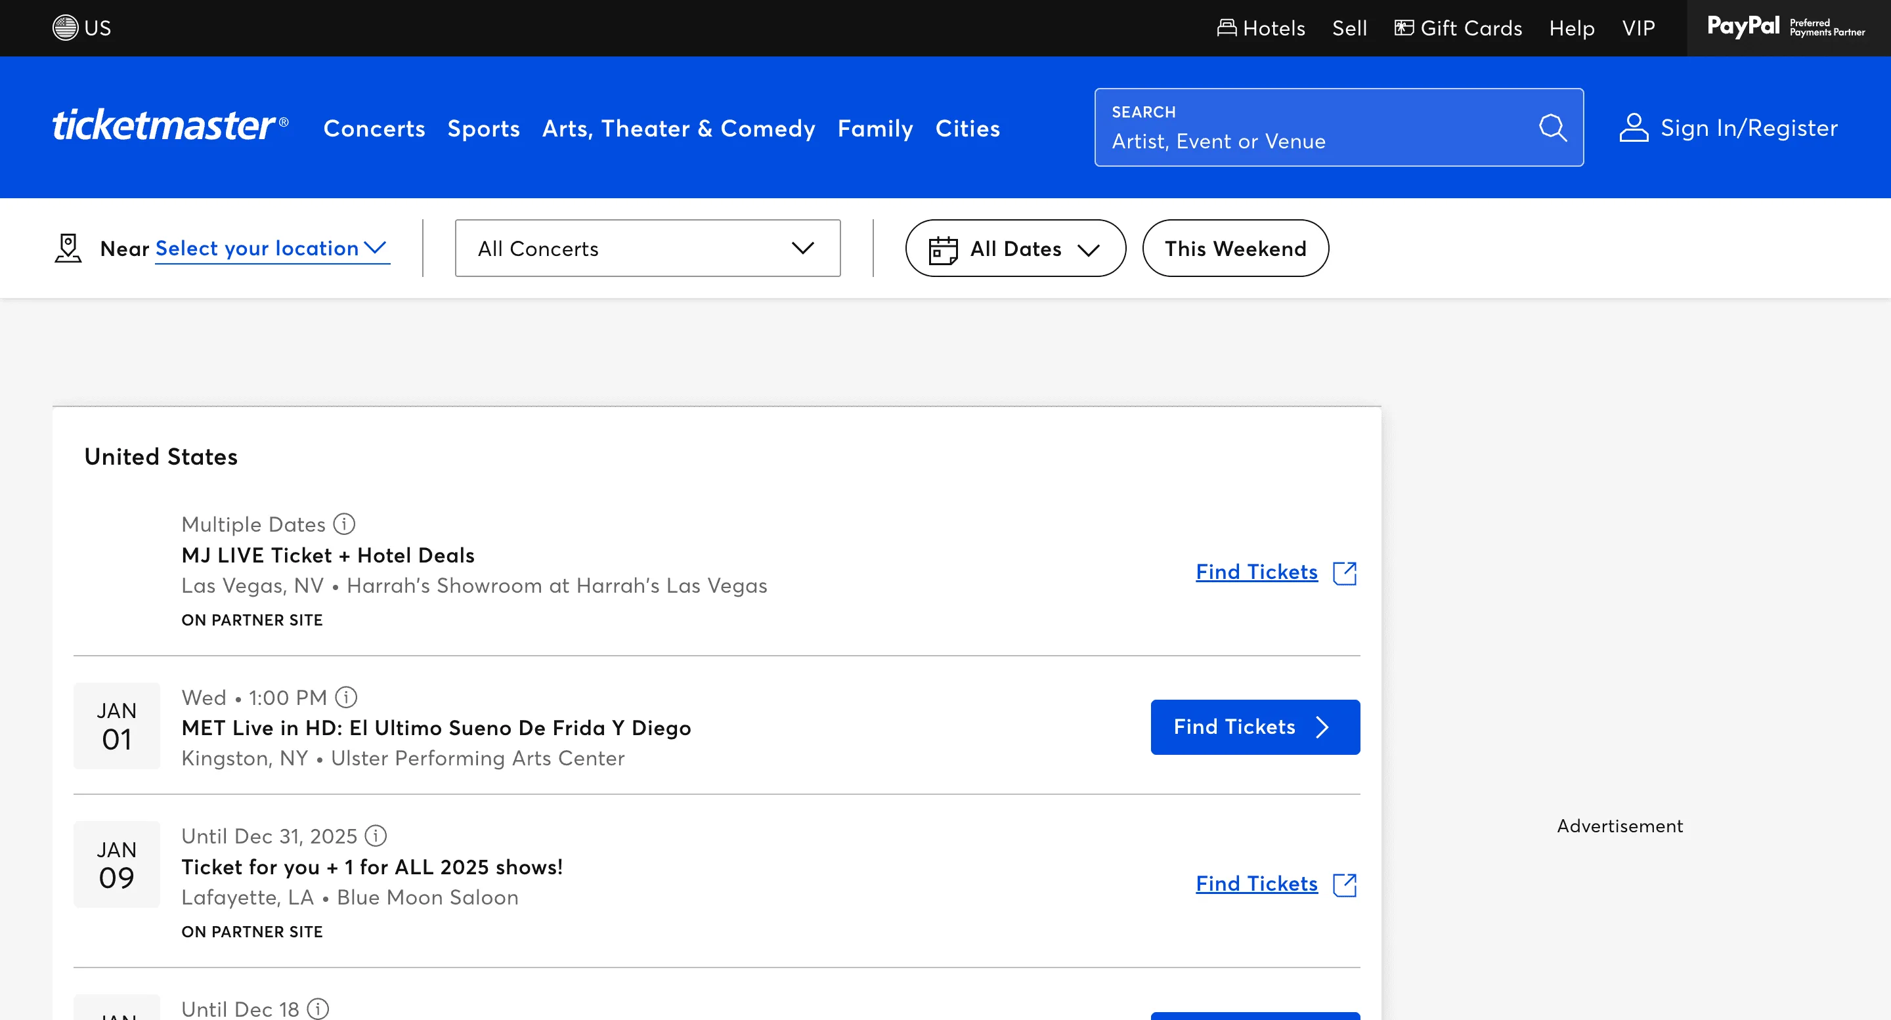Viewport: 1891px width, 1020px height.
Task: Select the Arts, Theater & Comedy menu item
Action: (678, 128)
